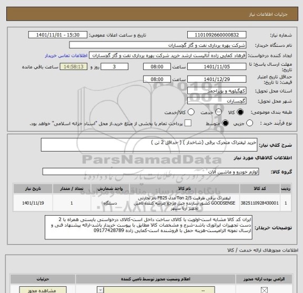Click the quantity cell showing 1
The image size is (303, 293).
tap(72, 203)
